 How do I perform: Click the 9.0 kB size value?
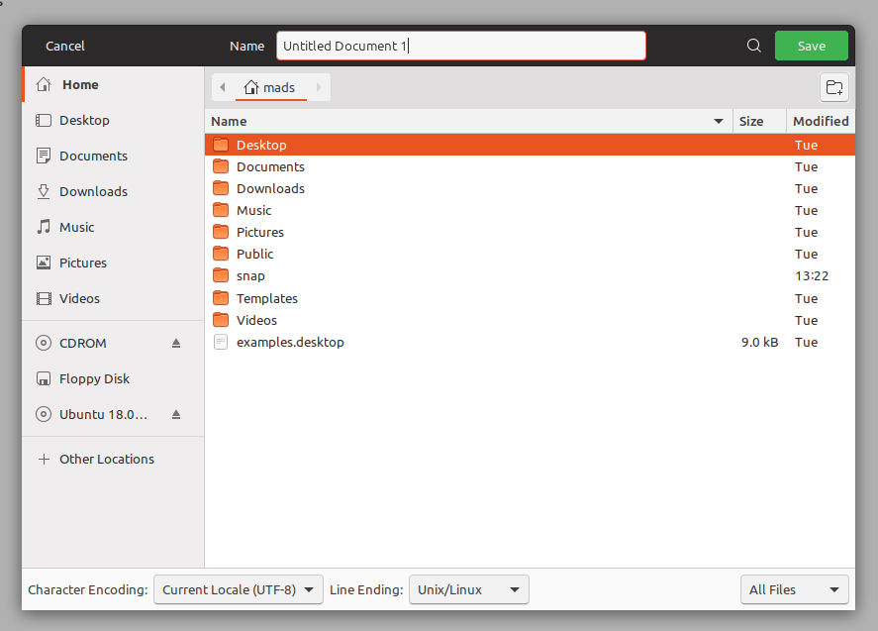click(759, 343)
